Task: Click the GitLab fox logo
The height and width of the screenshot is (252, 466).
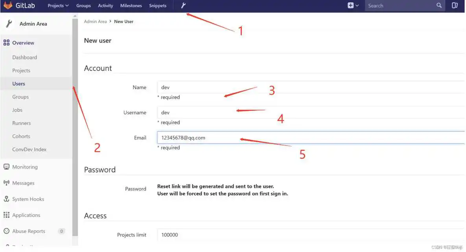Action: point(8,6)
